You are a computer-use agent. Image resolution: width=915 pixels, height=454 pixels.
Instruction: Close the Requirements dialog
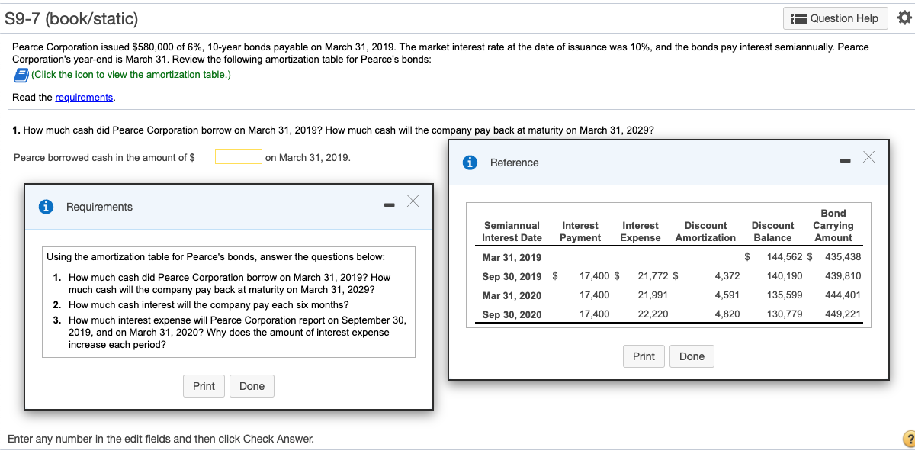coord(413,201)
